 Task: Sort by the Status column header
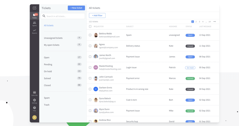[x=189, y=27]
